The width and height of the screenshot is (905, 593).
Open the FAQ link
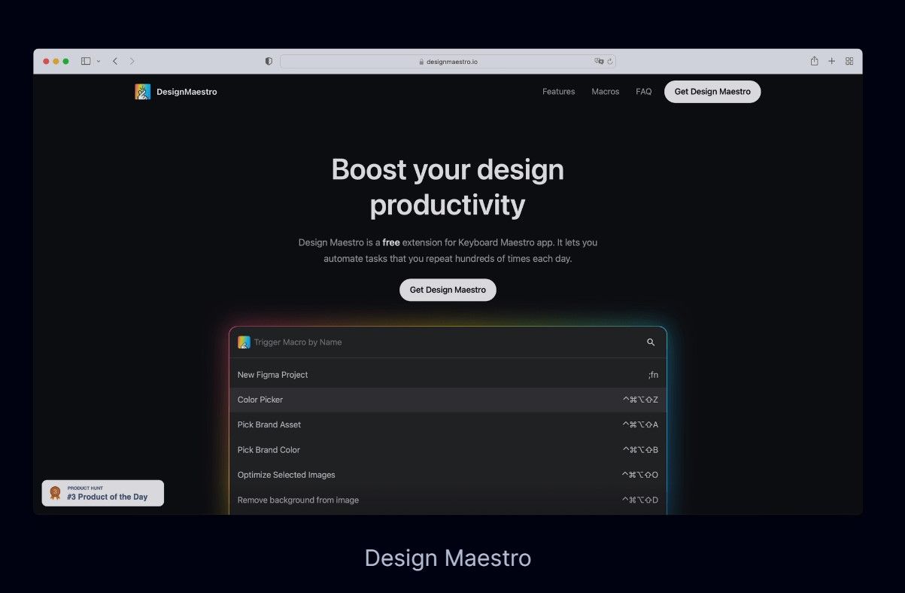643,91
